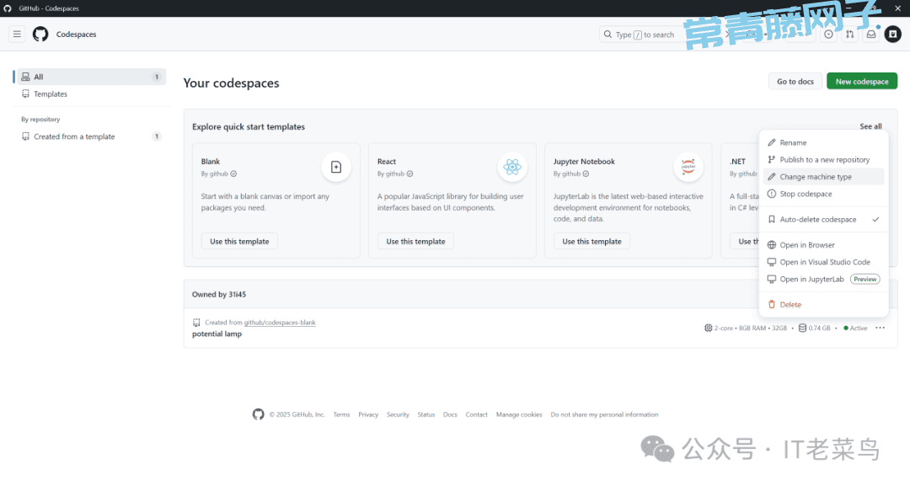Select Open in Browser
910x486 pixels.
click(823, 245)
